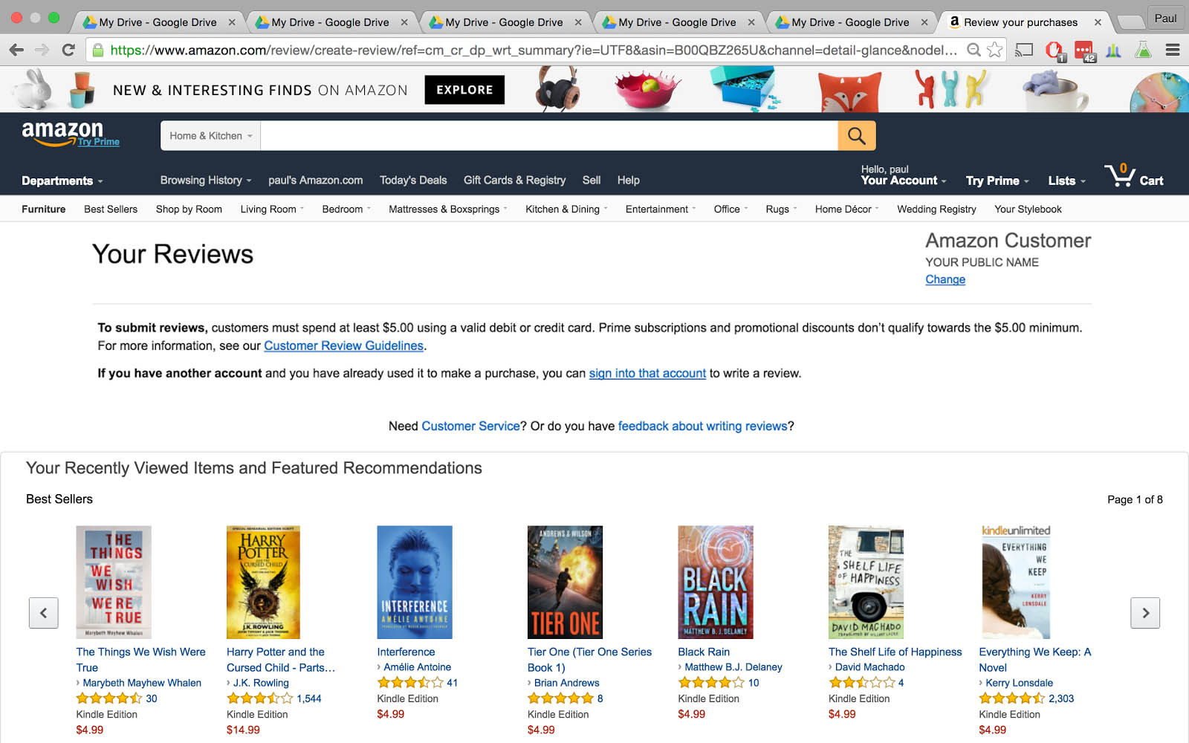Click the headphones image in banner
This screenshot has width=1189, height=743.
[x=558, y=88]
